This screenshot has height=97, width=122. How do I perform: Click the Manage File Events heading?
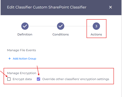click(22, 50)
